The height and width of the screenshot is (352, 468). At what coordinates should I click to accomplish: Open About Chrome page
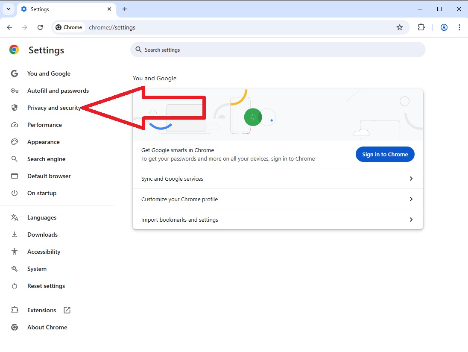[47, 327]
